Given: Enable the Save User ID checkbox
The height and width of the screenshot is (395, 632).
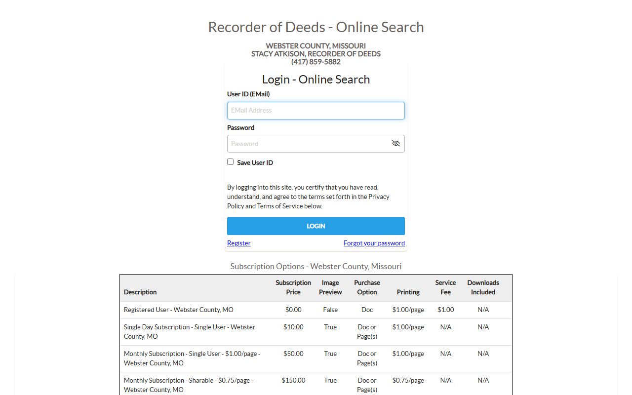Looking at the screenshot, I should (x=230, y=162).
